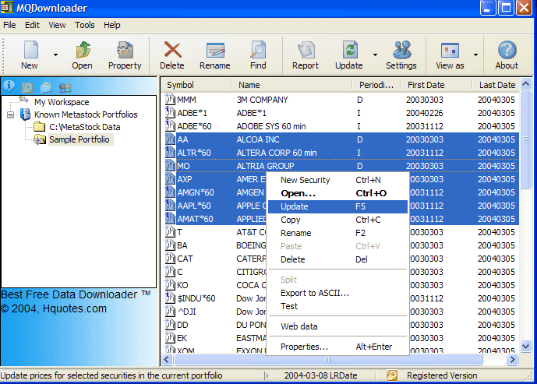The width and height of the screenshot is (537, 384).
Task: Sort by the Name column header
Action: (292, 85)
